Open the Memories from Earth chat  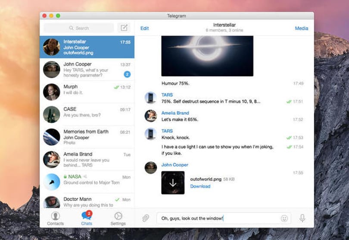87,137
